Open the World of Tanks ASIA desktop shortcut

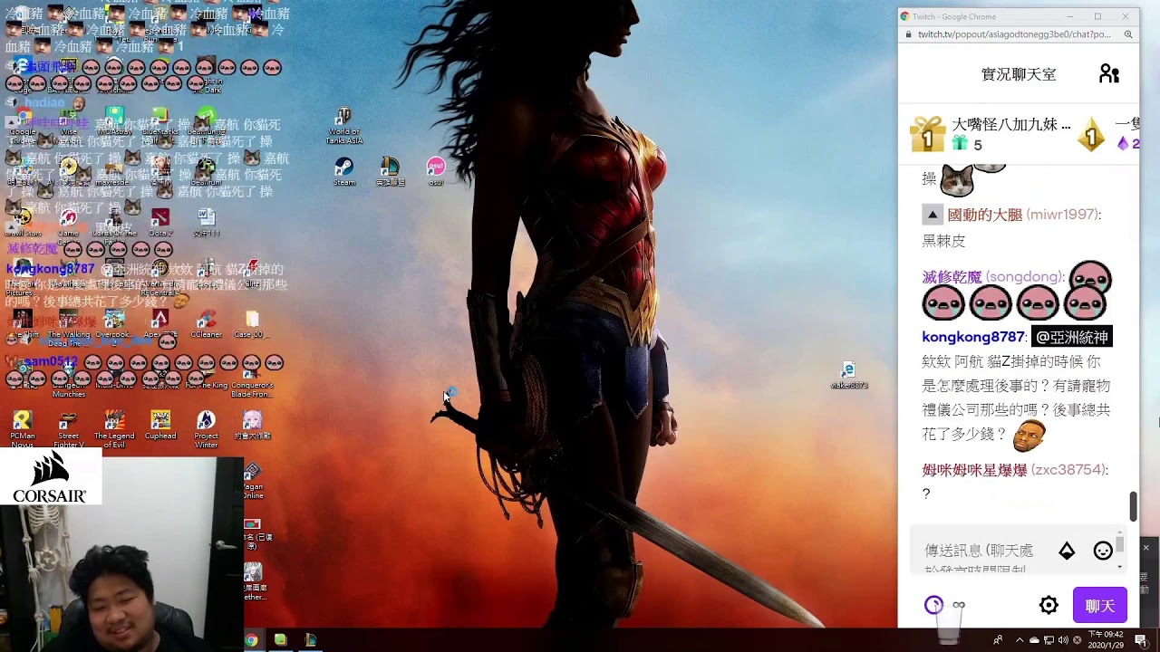click(343, 125)
